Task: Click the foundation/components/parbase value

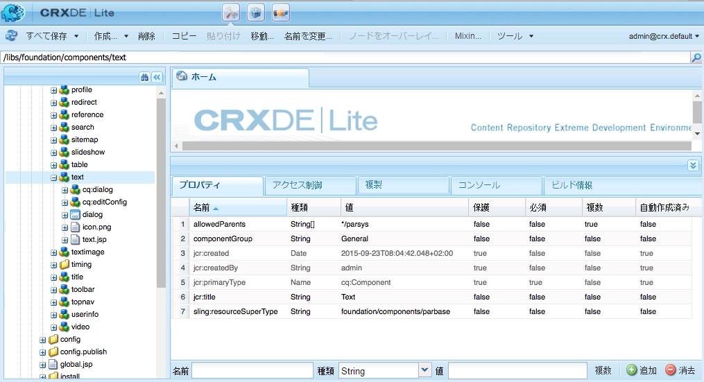Action: click(x=395, y=311)
